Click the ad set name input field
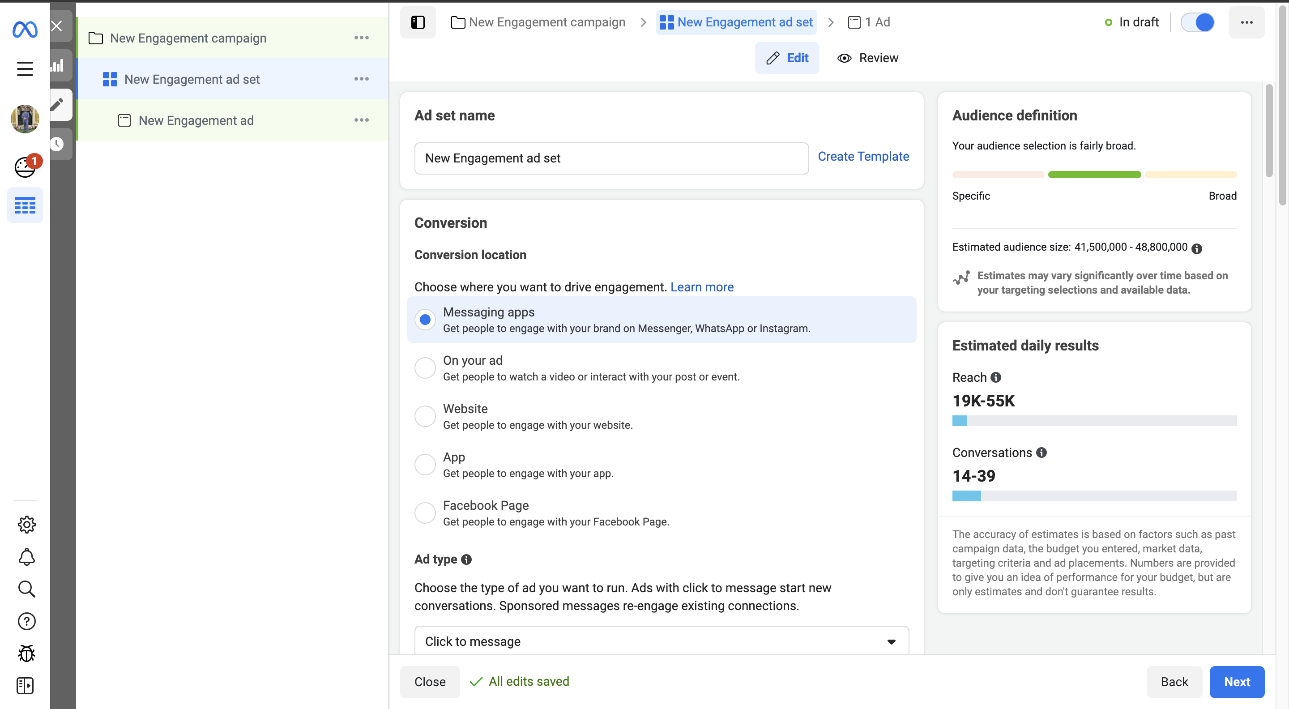This screenshot has width=1289, height=709. 611,158
